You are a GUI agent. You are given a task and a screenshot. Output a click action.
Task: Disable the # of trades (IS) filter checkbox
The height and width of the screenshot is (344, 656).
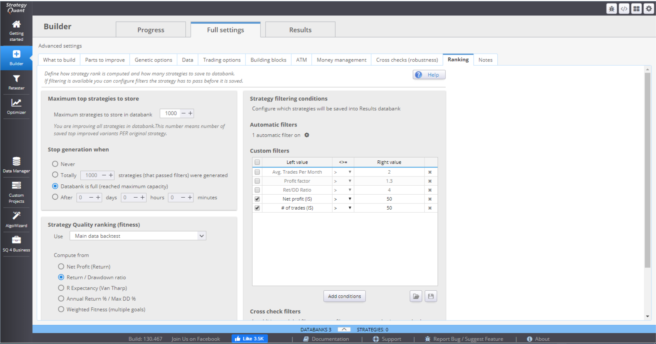tap(257, 208)
